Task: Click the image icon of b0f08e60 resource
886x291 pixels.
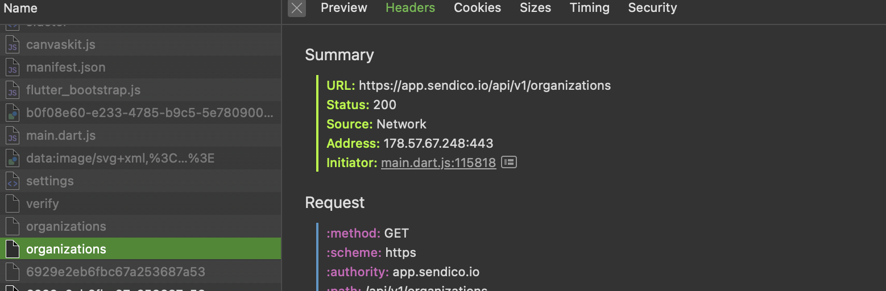Action: pos(13,113)
